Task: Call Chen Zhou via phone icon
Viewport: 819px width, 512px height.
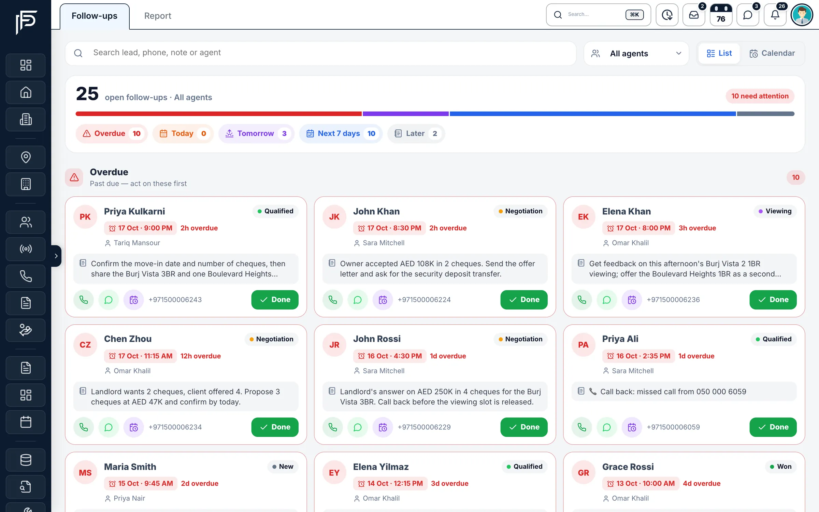Action: [x=84, y=427]
